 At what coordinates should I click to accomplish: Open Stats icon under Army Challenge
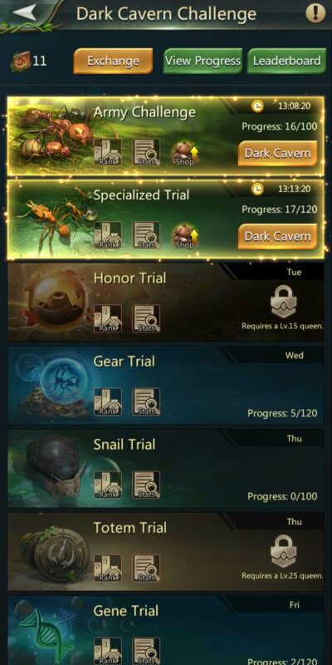click(147, 152)
